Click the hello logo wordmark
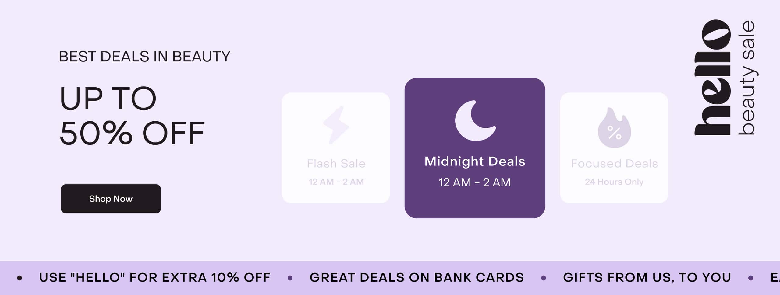This screenshot has width=780, height=295. 712,78
